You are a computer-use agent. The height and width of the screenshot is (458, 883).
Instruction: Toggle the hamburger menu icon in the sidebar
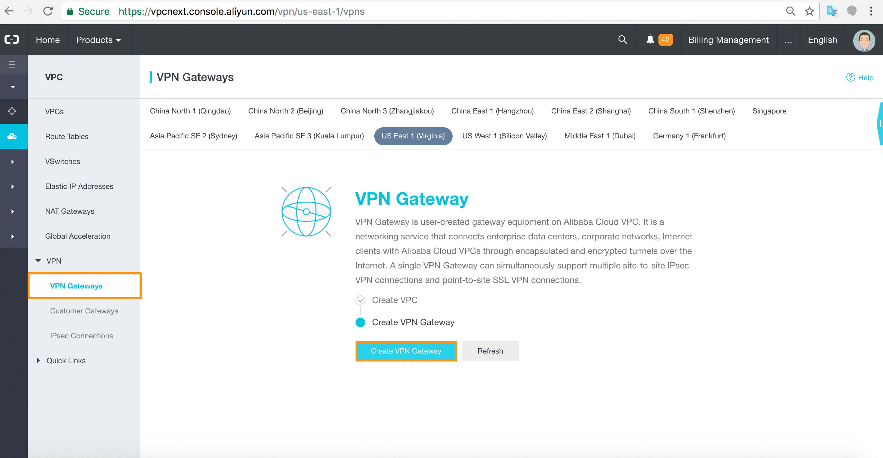(x=12, y=64)
